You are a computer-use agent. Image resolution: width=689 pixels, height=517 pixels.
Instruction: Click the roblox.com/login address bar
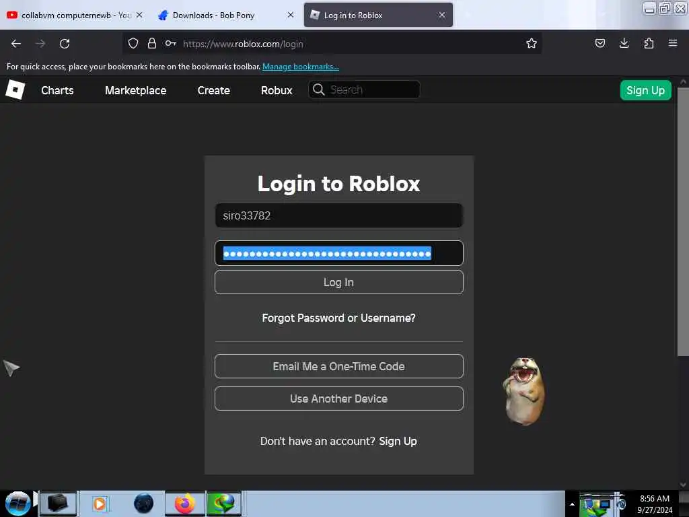click(332, 44)
